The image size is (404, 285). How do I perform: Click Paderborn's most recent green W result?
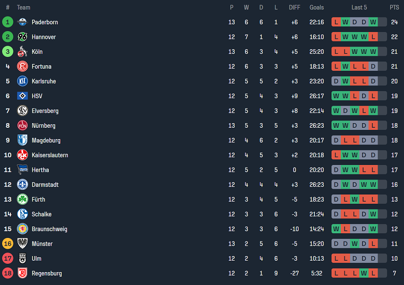point(373,22)
